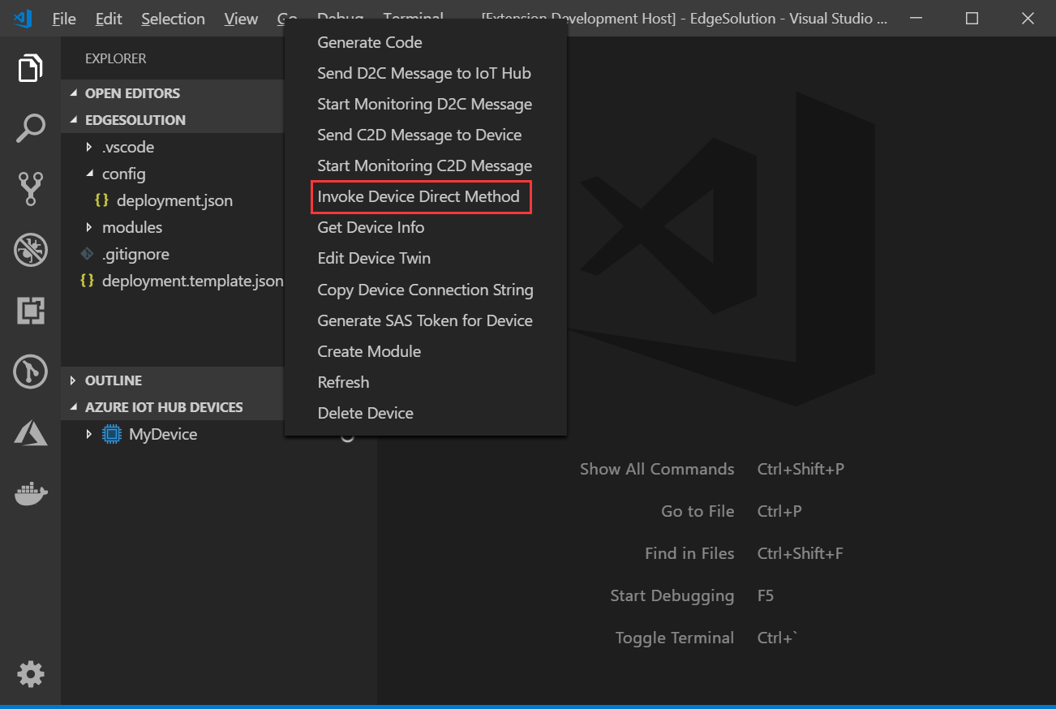Image resolution: width=1056 pixels, height=709 pixels.
Task: Choose Invoke Device Direct Method
Action: coord(425,196)
